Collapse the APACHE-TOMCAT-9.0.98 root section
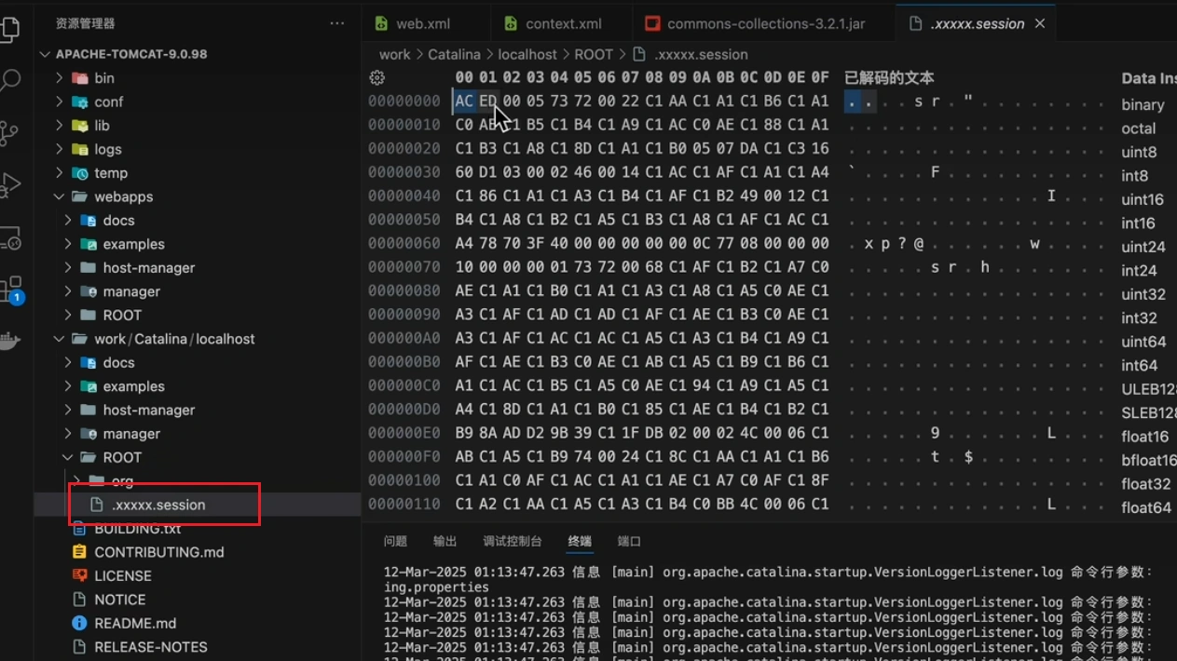 pyautogui.click(x=45, y=54)
